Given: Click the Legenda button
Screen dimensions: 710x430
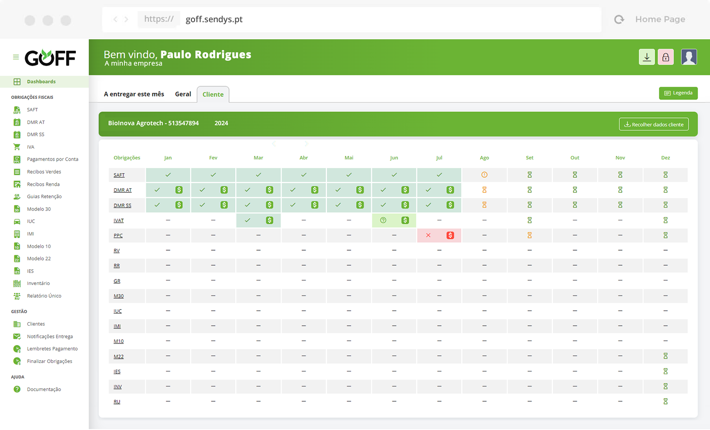Looking at the screenshot, I should coord(678,93).
